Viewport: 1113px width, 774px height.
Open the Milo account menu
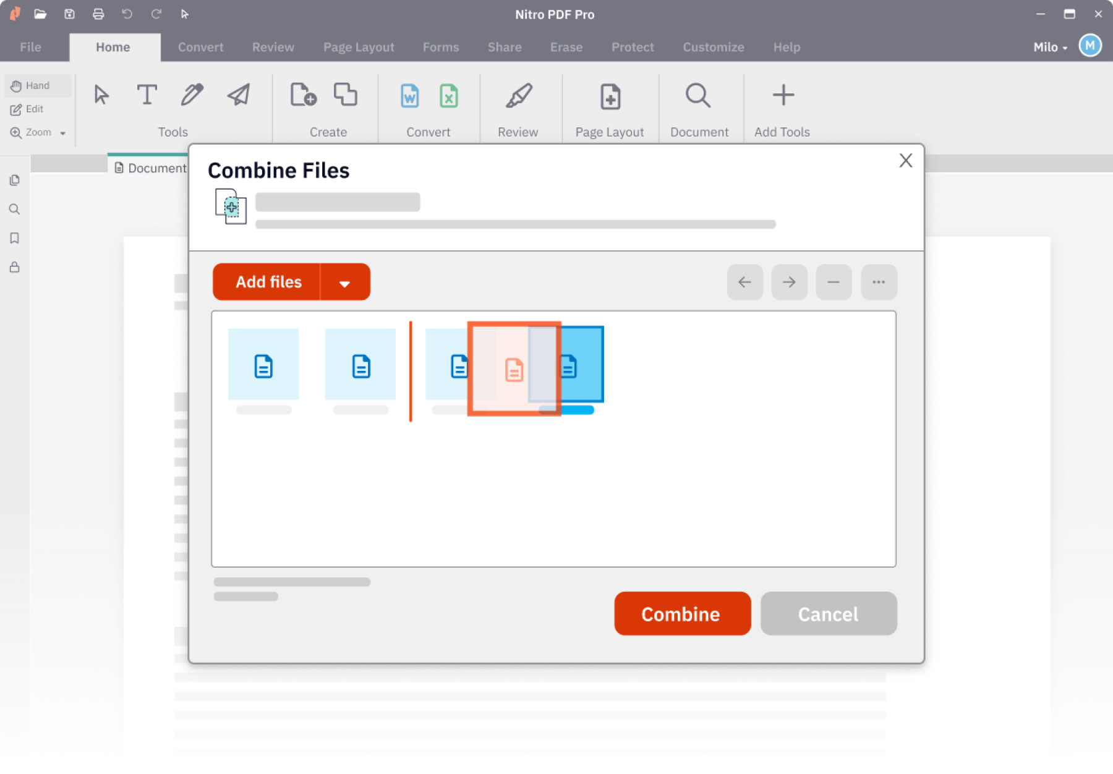click(x=1049, y=46)
